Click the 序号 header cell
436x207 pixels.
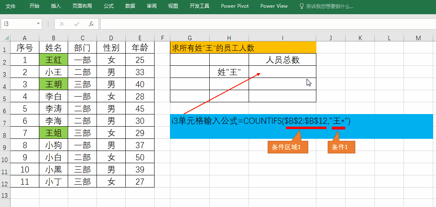(25, 48)
